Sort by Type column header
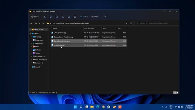This screenshot has width=195, height=110. 104,28
